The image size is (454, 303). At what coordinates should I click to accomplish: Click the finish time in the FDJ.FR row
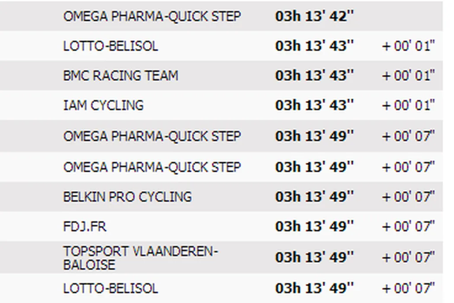coord(314,227)
